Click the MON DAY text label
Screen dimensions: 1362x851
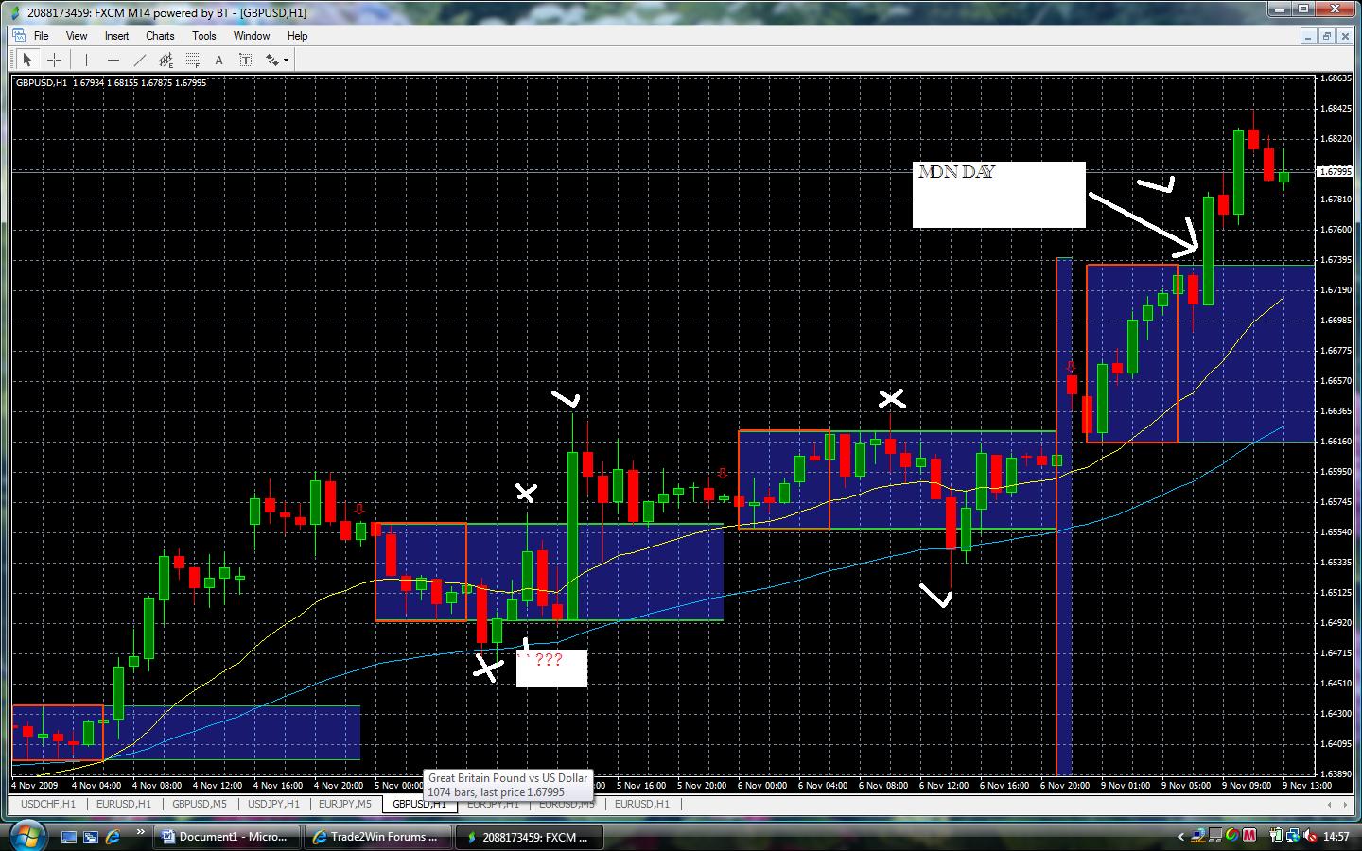pyautogui.click(x=956, y=172)
